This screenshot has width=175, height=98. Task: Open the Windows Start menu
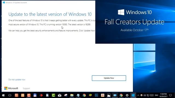coord(3,95)
